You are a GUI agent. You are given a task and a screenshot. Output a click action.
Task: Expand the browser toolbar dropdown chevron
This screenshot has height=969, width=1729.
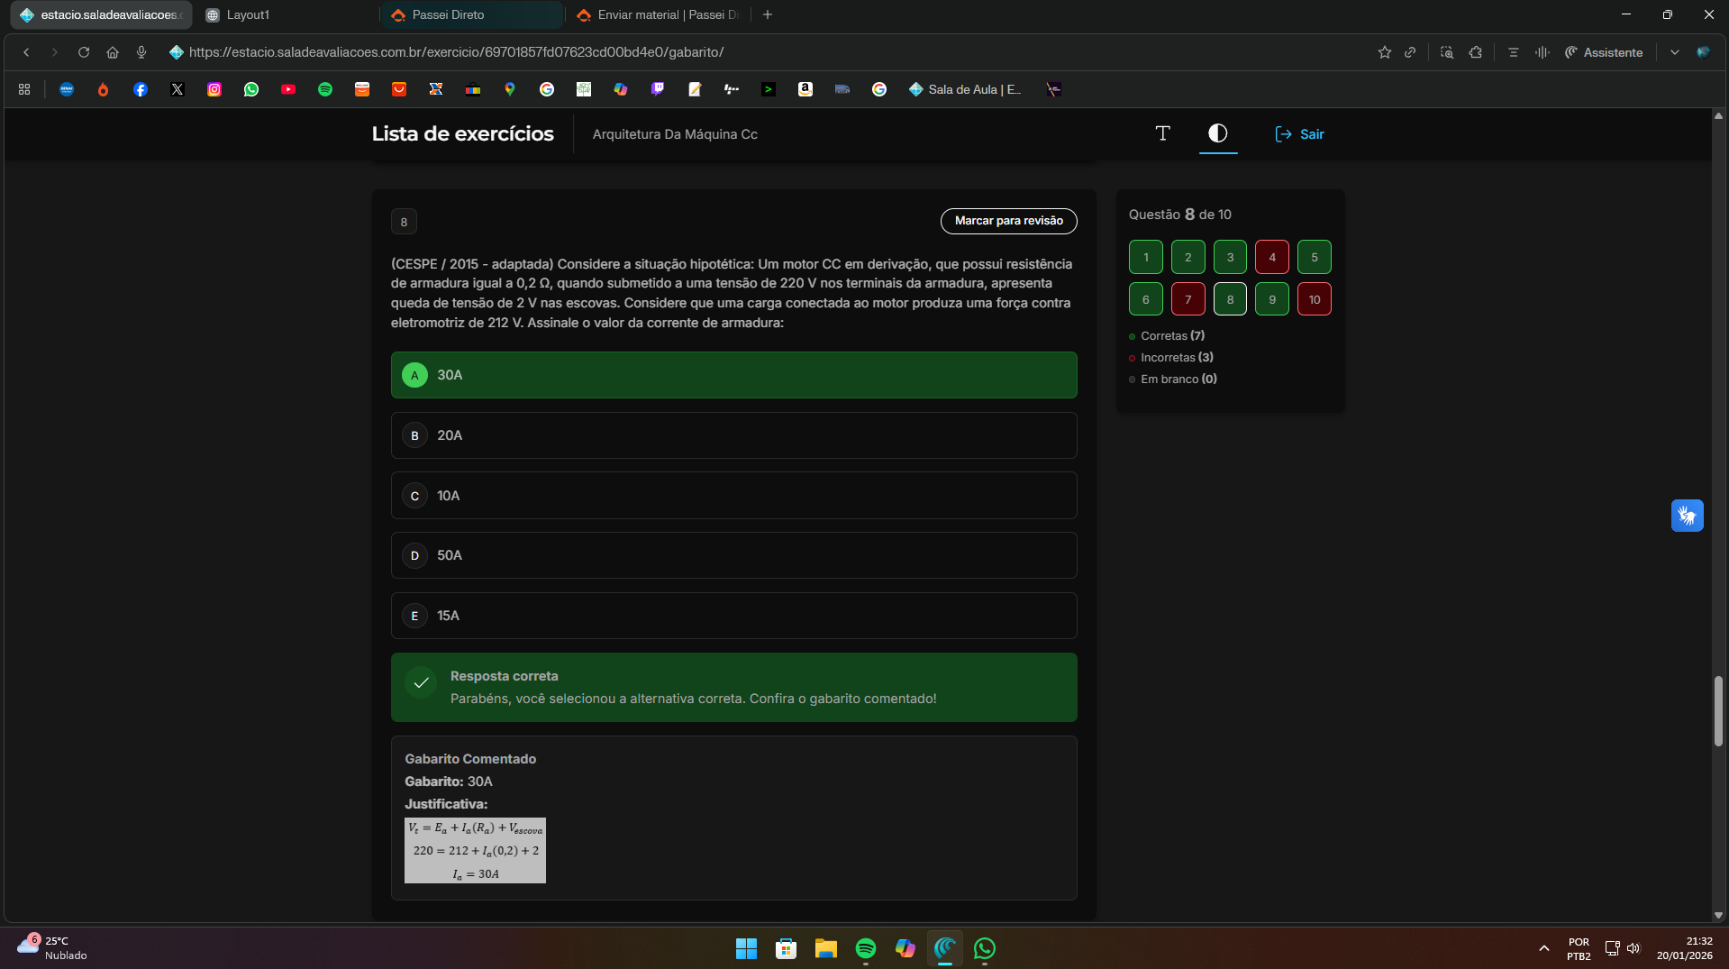(x=1674, y=52)
